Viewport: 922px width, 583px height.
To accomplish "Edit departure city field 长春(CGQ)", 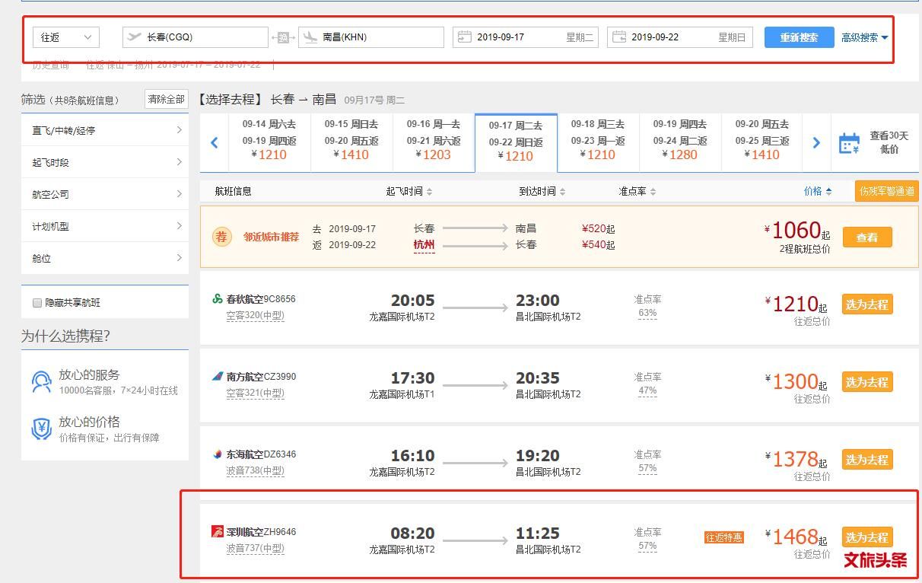I will (195, 37).
